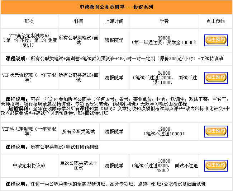Click 随报随学 in the VIP私人定制班 row

114,131
